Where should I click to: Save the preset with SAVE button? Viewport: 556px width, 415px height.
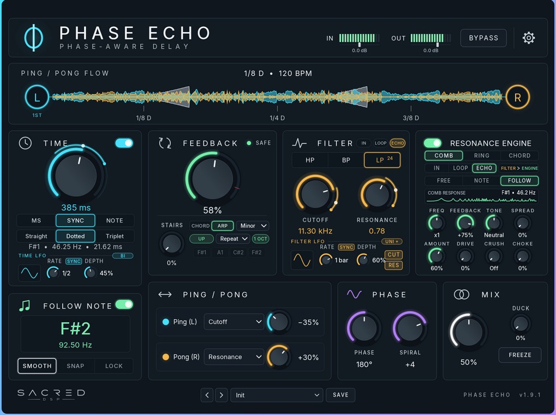340,395
